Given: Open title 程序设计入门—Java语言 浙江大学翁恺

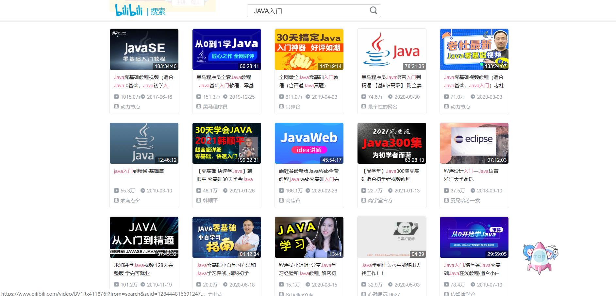Looking at the screenshot, I should 471,175.
